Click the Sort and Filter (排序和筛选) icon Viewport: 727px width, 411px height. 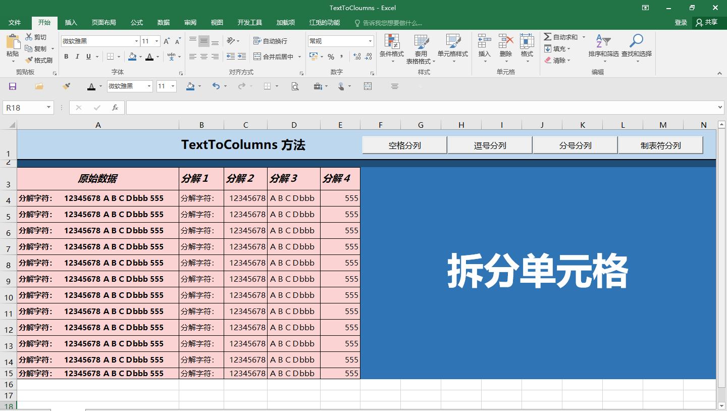point(603,48)
